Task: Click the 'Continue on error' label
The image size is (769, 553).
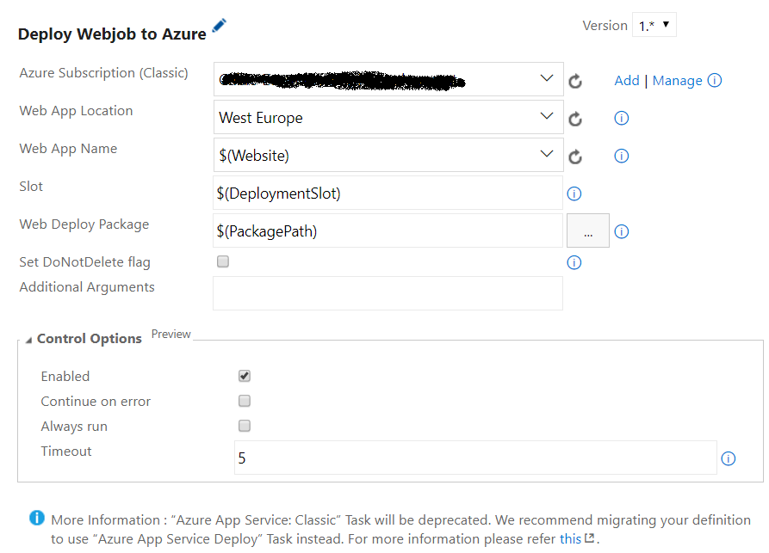Action: point(96,401)
